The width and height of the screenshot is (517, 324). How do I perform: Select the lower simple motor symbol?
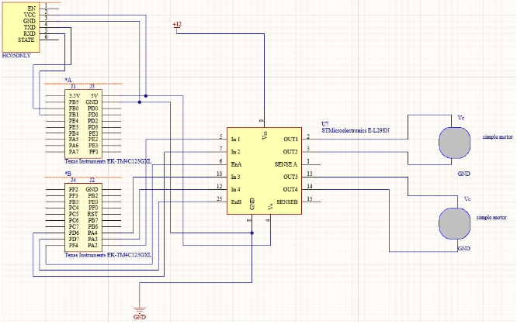[x=454, y=223]
